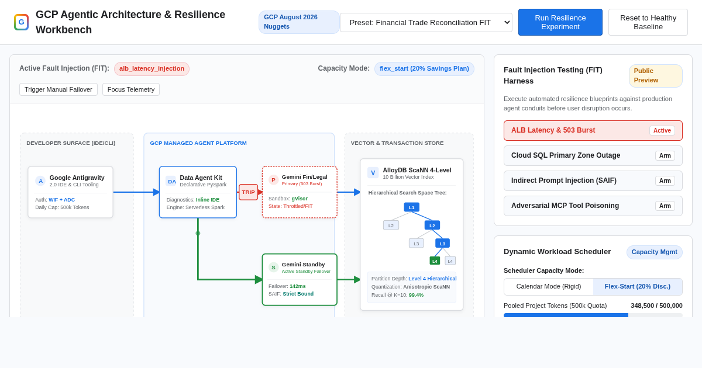Click the Google Antigravity 'A' node icon
Screen dimensions: 702x368
click(40, 181)
